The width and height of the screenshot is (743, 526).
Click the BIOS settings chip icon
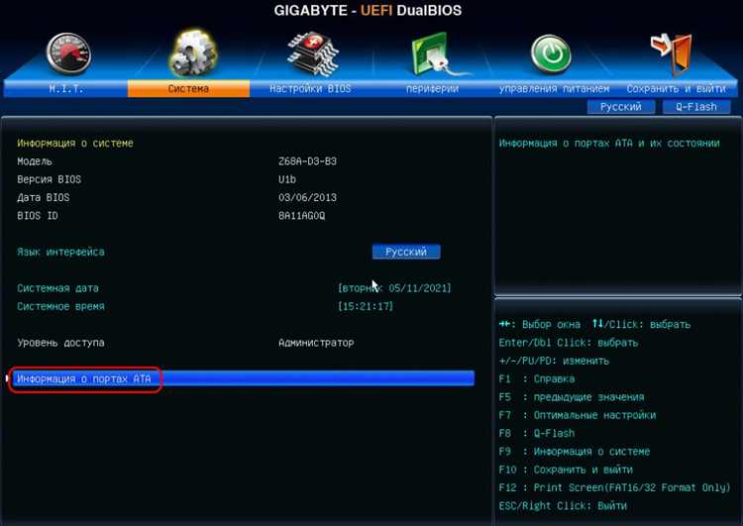point(313,53)
